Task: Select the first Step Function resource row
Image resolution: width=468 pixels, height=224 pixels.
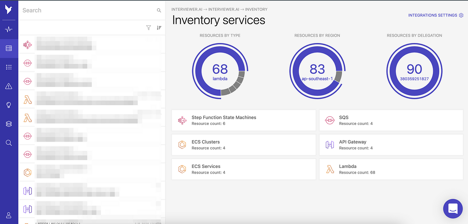Action: tap(92, 44)
